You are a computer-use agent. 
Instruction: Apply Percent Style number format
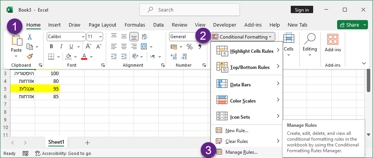190,47
